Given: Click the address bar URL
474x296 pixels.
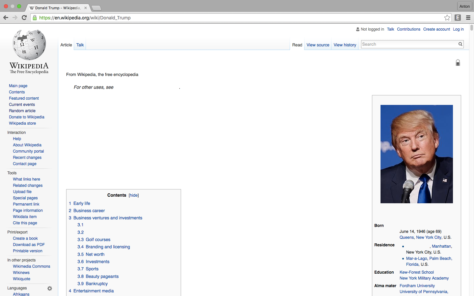Looking at the screenshot, I should tap(85, 18).
